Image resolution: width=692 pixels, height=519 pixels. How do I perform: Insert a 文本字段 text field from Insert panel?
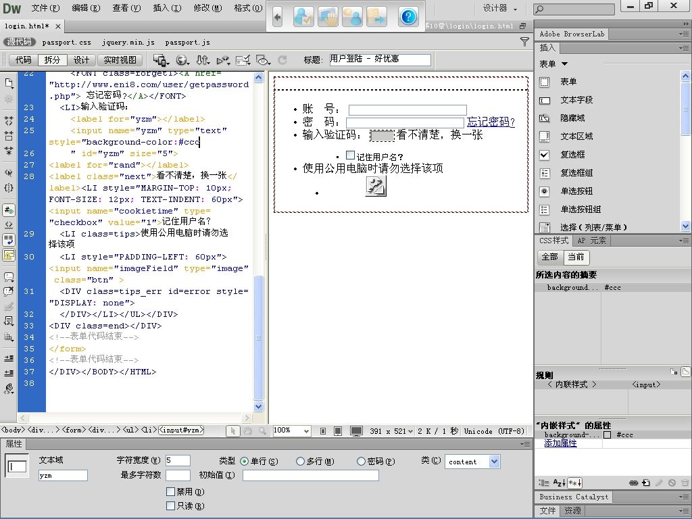pos(576,100)
